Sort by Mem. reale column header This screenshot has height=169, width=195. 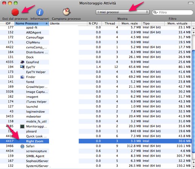(130, 23)
